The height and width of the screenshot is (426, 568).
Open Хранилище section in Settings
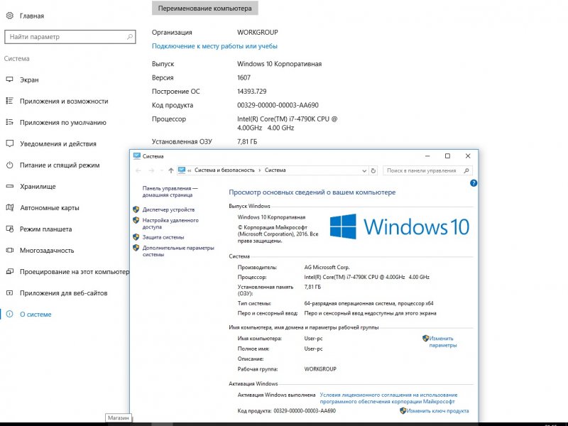pos(38,187)
